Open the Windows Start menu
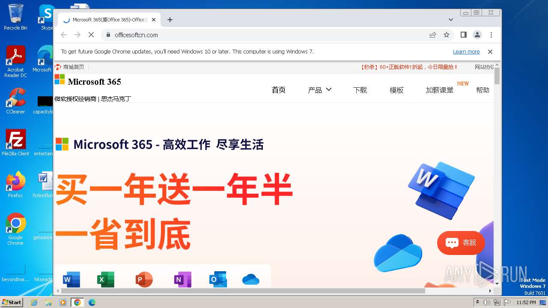The width and height of the screenshot is (548, 308). 12,302
